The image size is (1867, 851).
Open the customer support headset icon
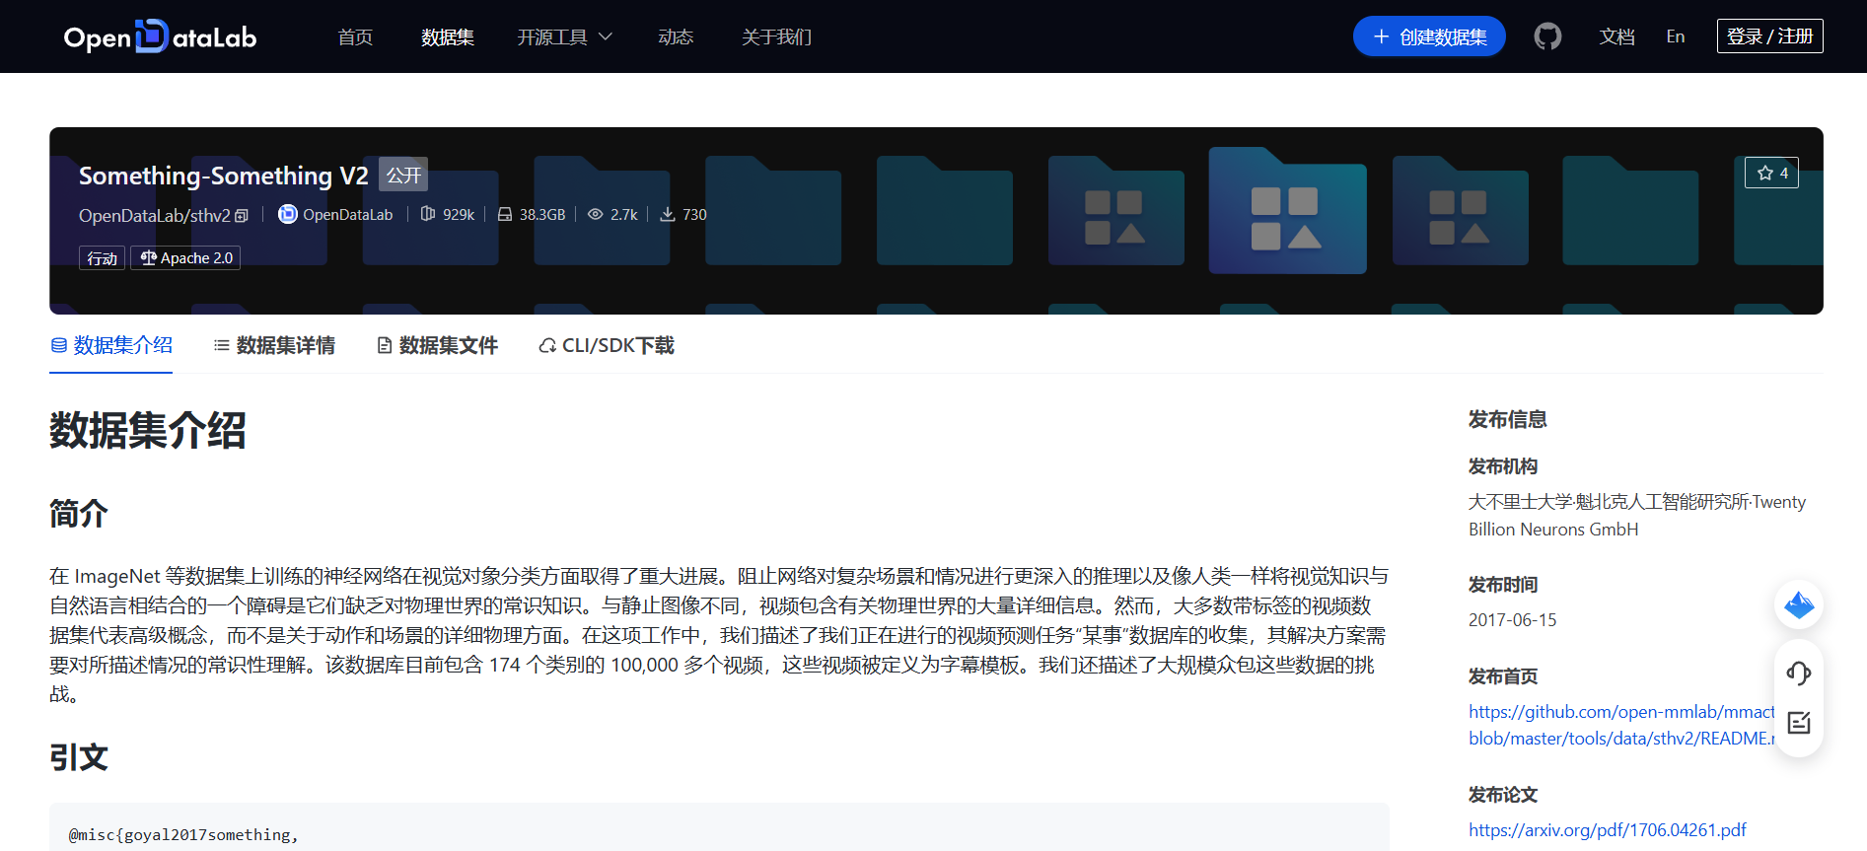point(1798,674)
